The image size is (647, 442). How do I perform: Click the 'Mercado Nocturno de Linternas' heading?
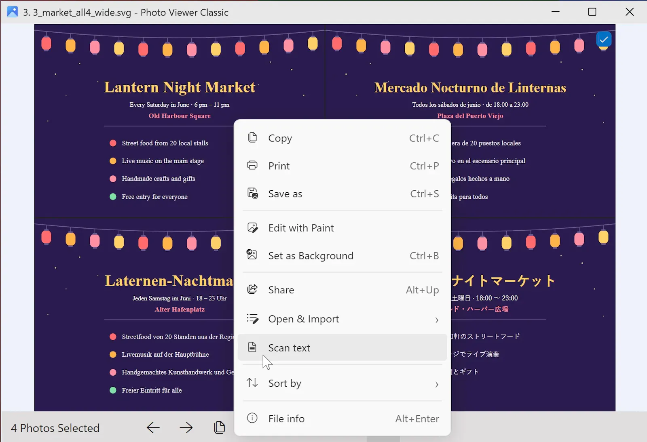coord(470,88)
